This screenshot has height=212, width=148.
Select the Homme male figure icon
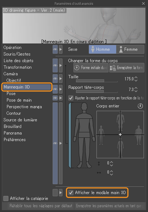point(93,49)
